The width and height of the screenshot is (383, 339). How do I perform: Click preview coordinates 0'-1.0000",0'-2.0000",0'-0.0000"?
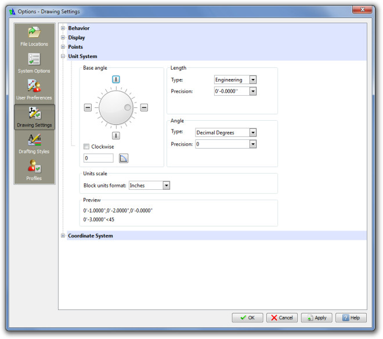coord(118,211)
